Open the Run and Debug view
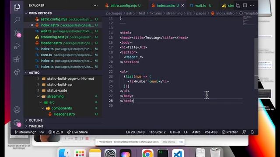The image size is (280, 157). pos(17,46)
